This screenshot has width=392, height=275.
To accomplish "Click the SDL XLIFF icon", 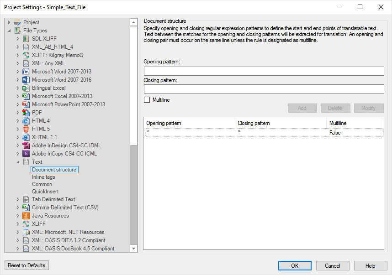I will [x=26, y=39].
